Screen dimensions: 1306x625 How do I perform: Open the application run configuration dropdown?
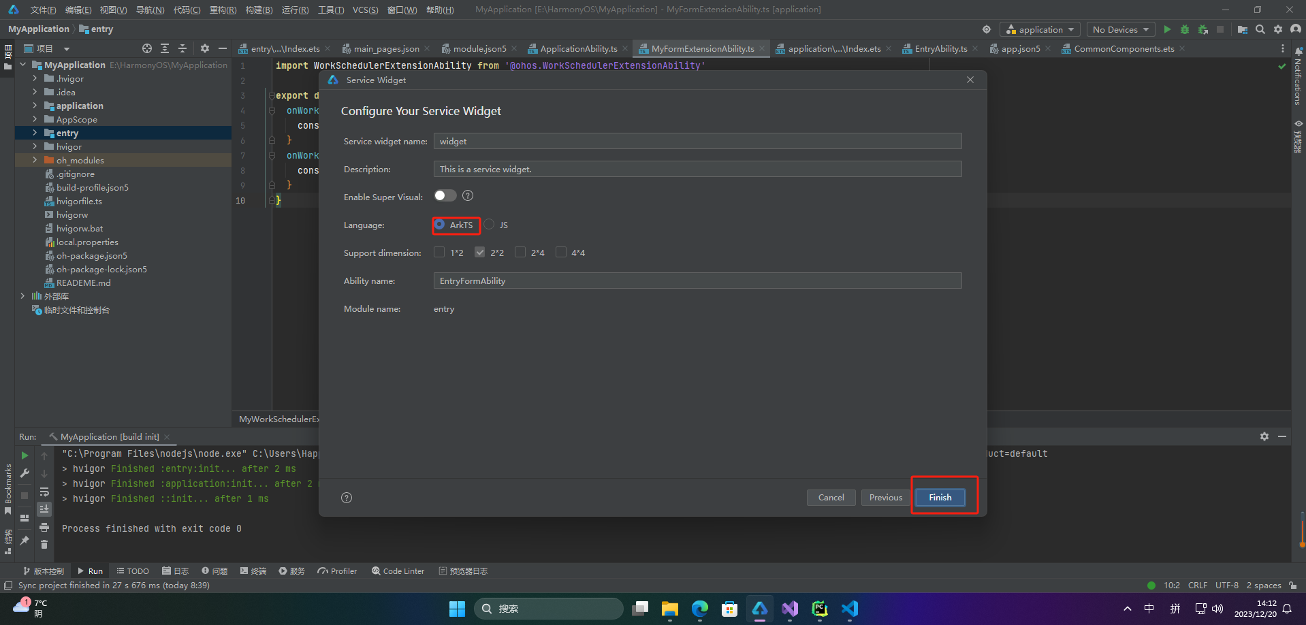pos(1040,29)
